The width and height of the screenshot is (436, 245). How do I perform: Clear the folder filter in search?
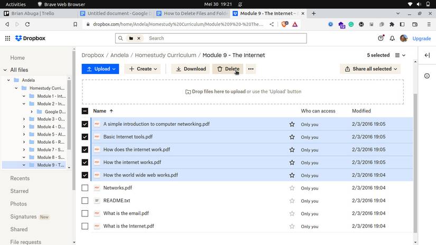[x=139, y=39]
